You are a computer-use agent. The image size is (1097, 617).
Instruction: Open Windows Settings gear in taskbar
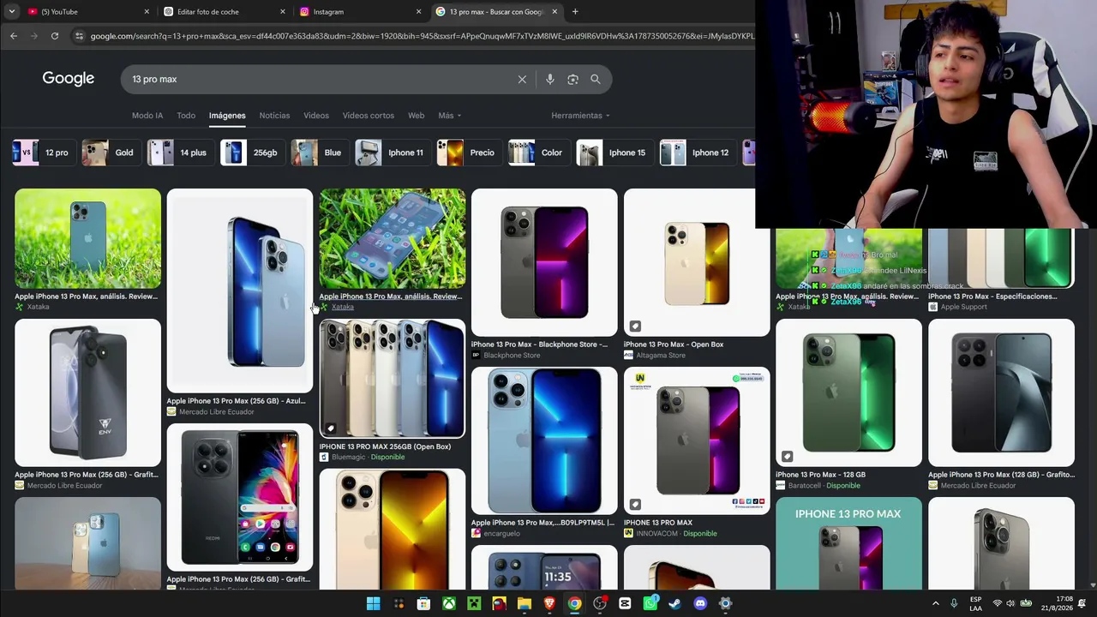pos(725,603)
